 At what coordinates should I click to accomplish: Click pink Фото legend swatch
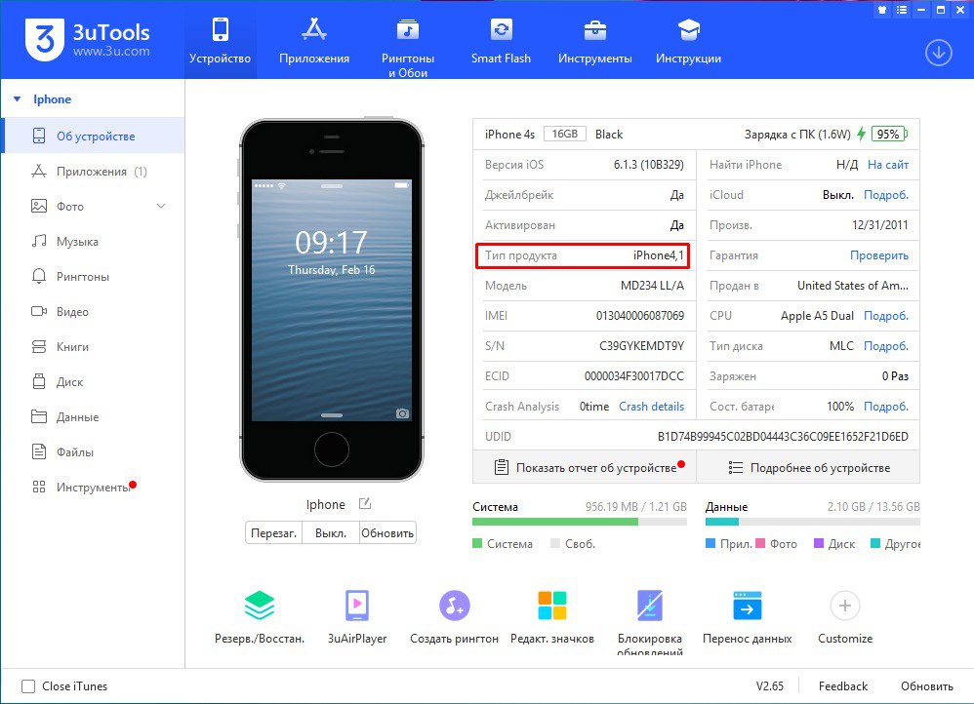[x=760, y=543]
